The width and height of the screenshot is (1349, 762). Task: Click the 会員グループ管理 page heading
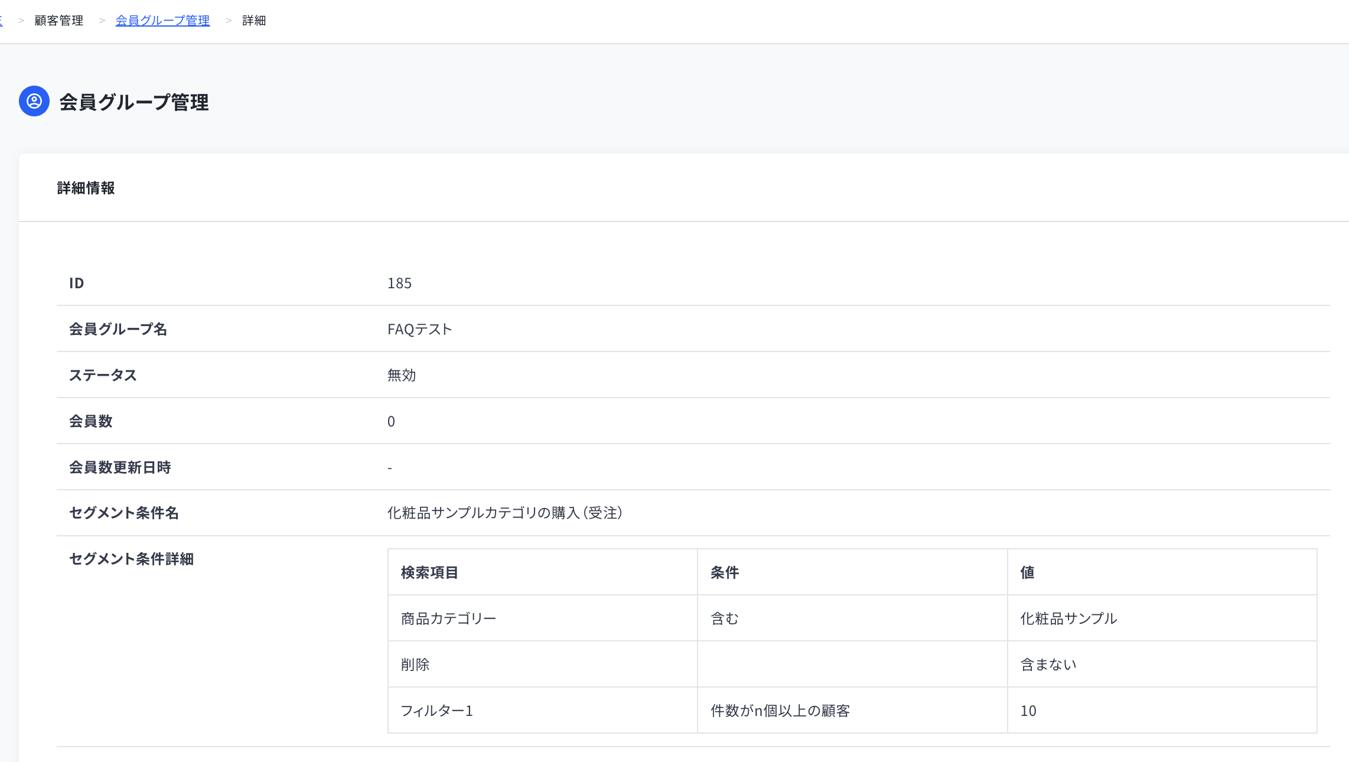coord(134,102)
